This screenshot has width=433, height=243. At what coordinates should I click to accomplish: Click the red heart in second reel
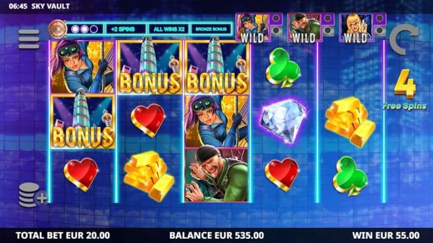pyautogui.click(x=148, y=120)
